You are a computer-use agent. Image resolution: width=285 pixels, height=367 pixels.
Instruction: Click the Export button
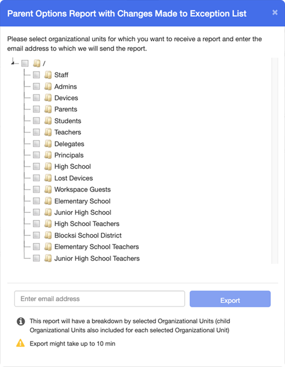pos(230,299)
